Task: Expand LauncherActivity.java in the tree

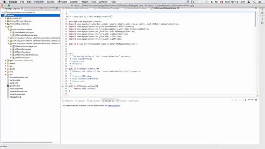Action: coord(11,32)
